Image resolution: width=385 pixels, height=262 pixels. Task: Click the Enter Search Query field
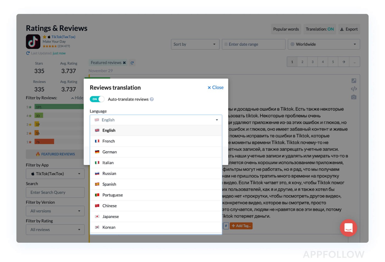pos(55,192)
